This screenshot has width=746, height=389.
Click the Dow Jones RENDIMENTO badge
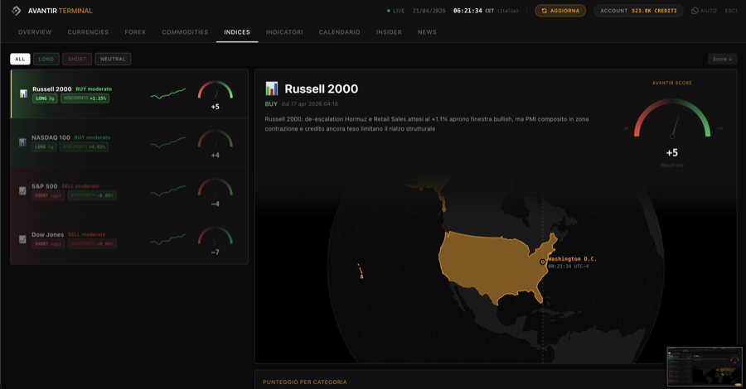(x=92, y=243)
